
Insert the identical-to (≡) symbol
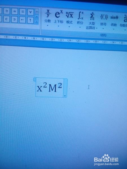pos(23,12)
